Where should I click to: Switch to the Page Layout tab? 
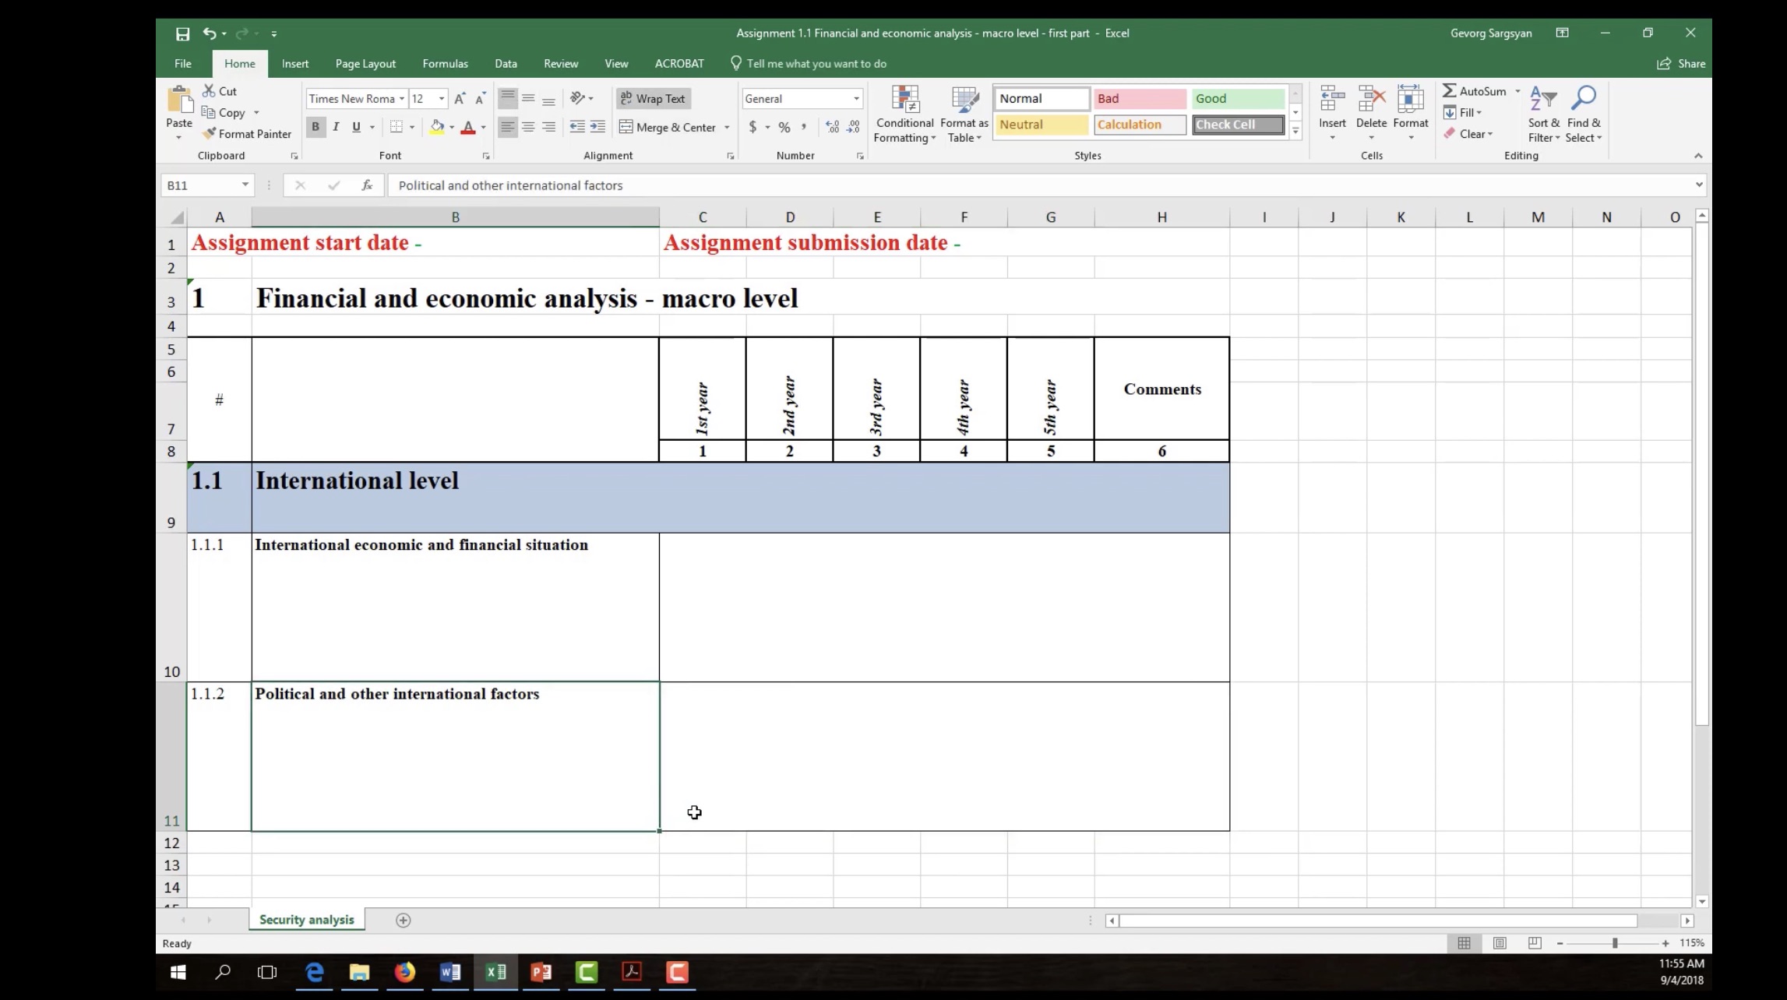tap(365, 64)
